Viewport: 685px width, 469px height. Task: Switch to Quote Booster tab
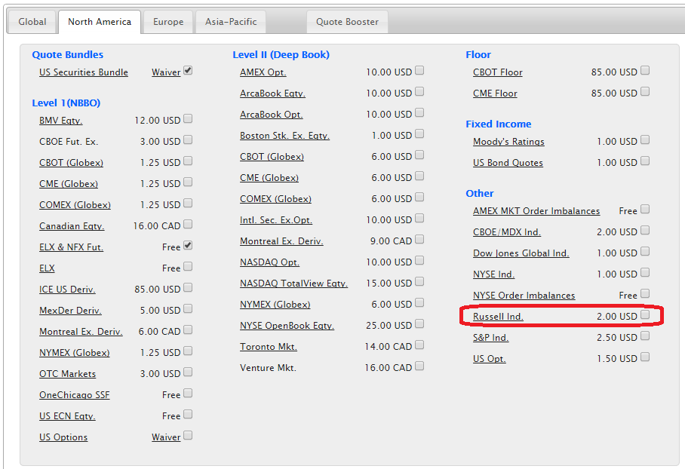point(347,22)
